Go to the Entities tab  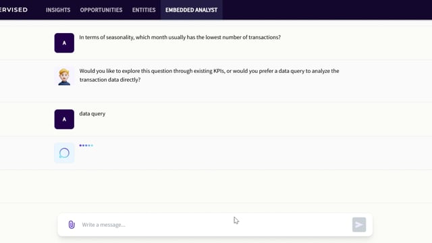coord(144,10)
